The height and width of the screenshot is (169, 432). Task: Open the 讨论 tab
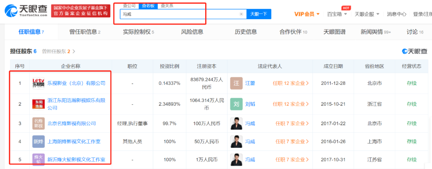click(415, 32)
